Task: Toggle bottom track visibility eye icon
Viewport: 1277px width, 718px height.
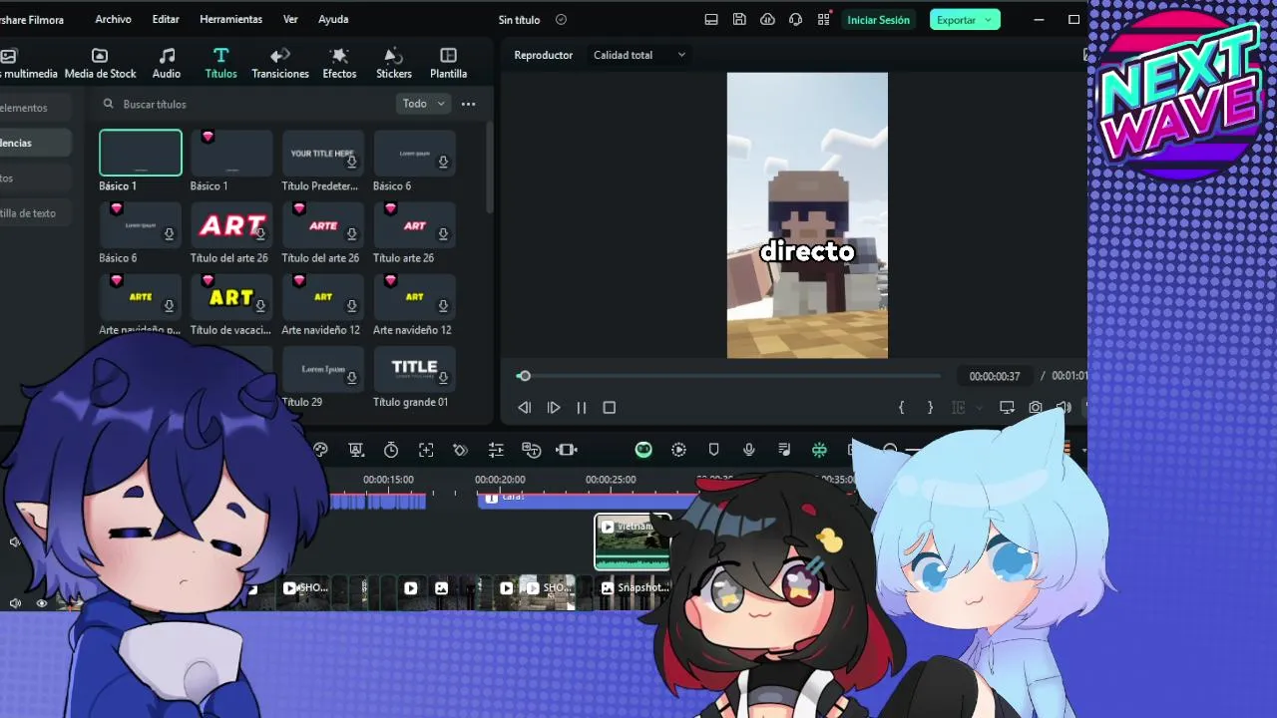Action: (x=42, y=602)
